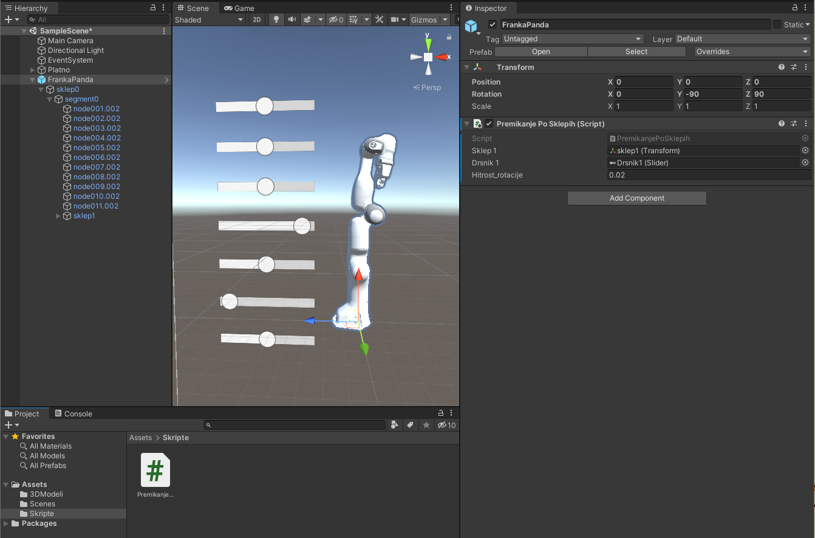Screen dimensions: 815x538
Task: Click the Add Component button
Action: [636, 198]
